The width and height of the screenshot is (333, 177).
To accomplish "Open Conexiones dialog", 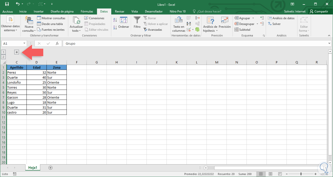I will [x=94, y=18].
